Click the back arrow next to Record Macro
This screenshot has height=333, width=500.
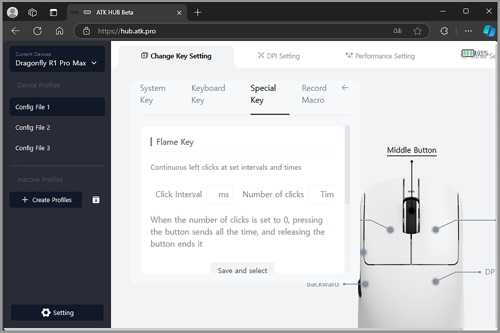point(345,88)
